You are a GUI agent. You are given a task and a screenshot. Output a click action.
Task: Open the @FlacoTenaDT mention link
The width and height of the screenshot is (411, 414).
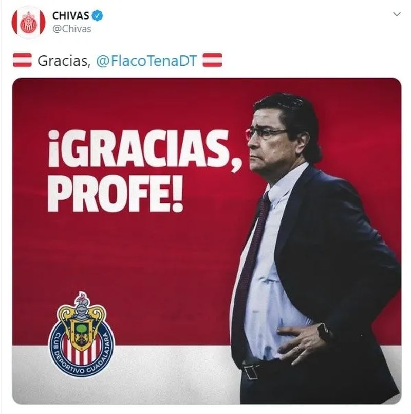point(146,60)
